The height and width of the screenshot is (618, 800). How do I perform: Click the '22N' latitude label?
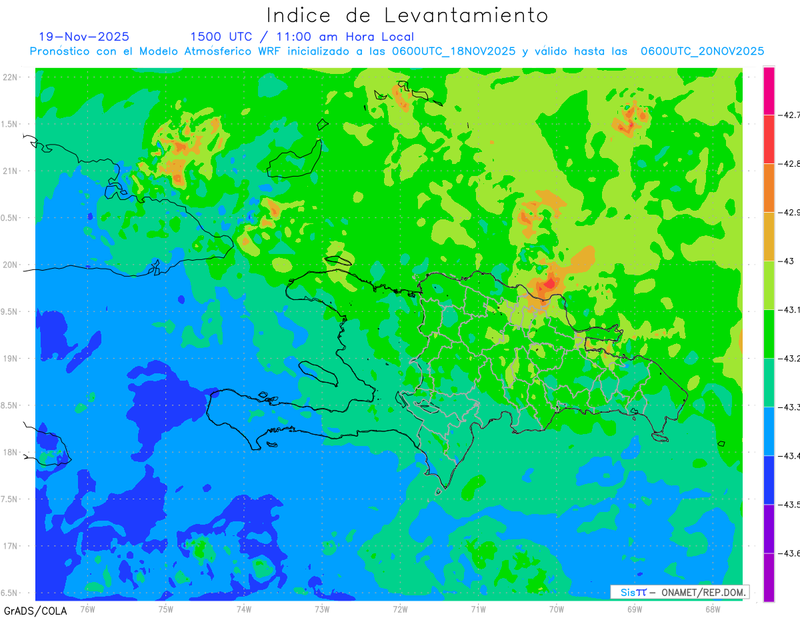[10, 77]
